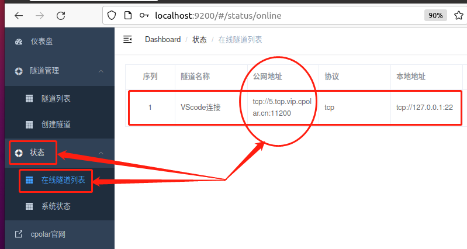Collapse the 状态 submenu chevron

point(101,153)
